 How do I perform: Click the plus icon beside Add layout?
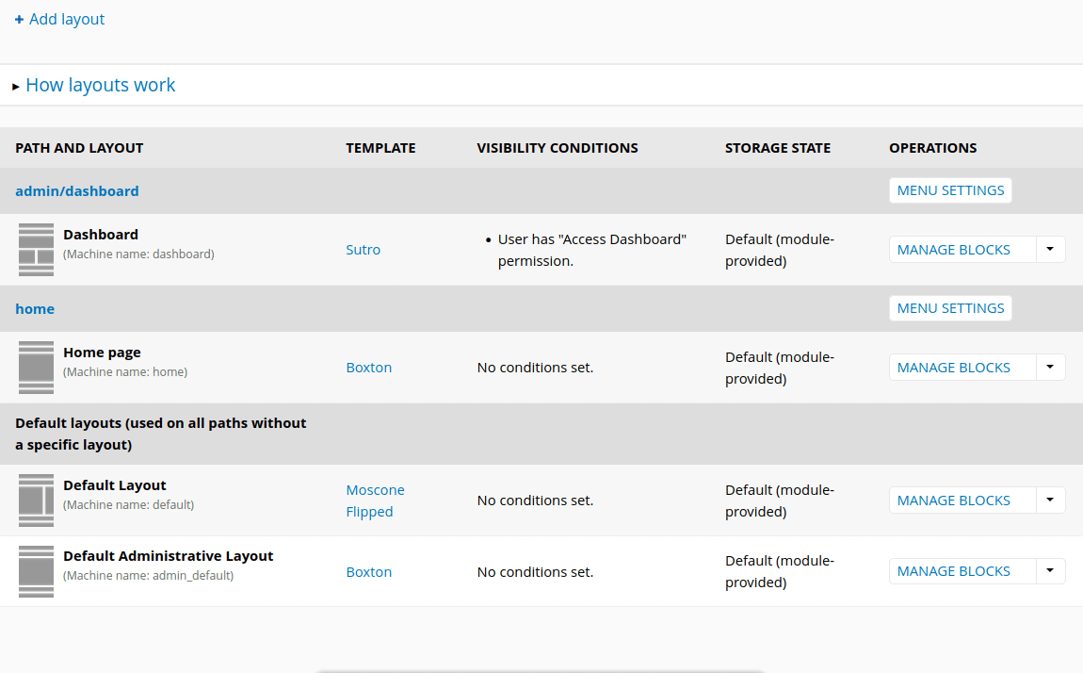pos(19,19)
